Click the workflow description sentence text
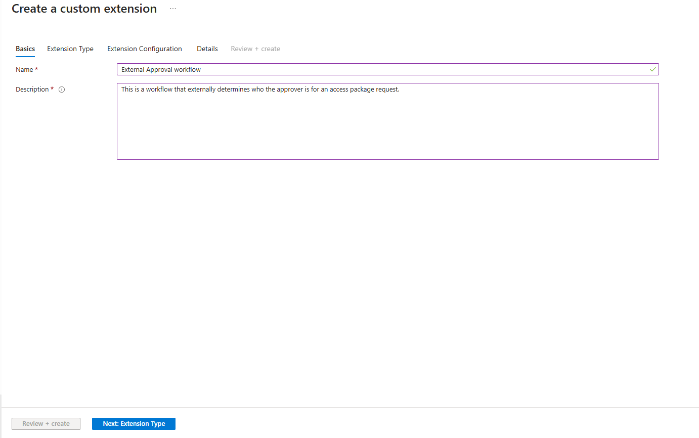The image size is (699, 438). 260,89
